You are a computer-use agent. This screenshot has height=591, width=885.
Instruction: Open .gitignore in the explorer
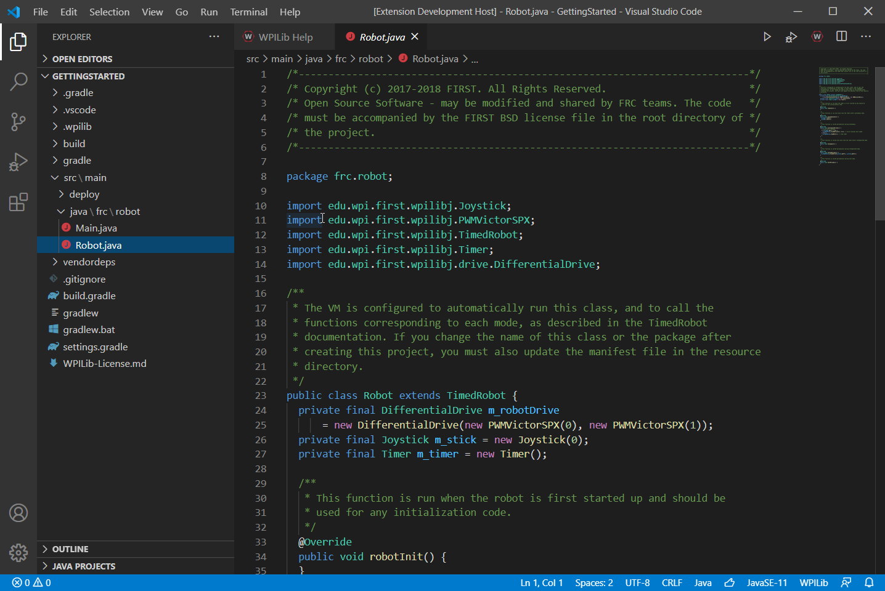pyautogui.click(x=136, y=279)
